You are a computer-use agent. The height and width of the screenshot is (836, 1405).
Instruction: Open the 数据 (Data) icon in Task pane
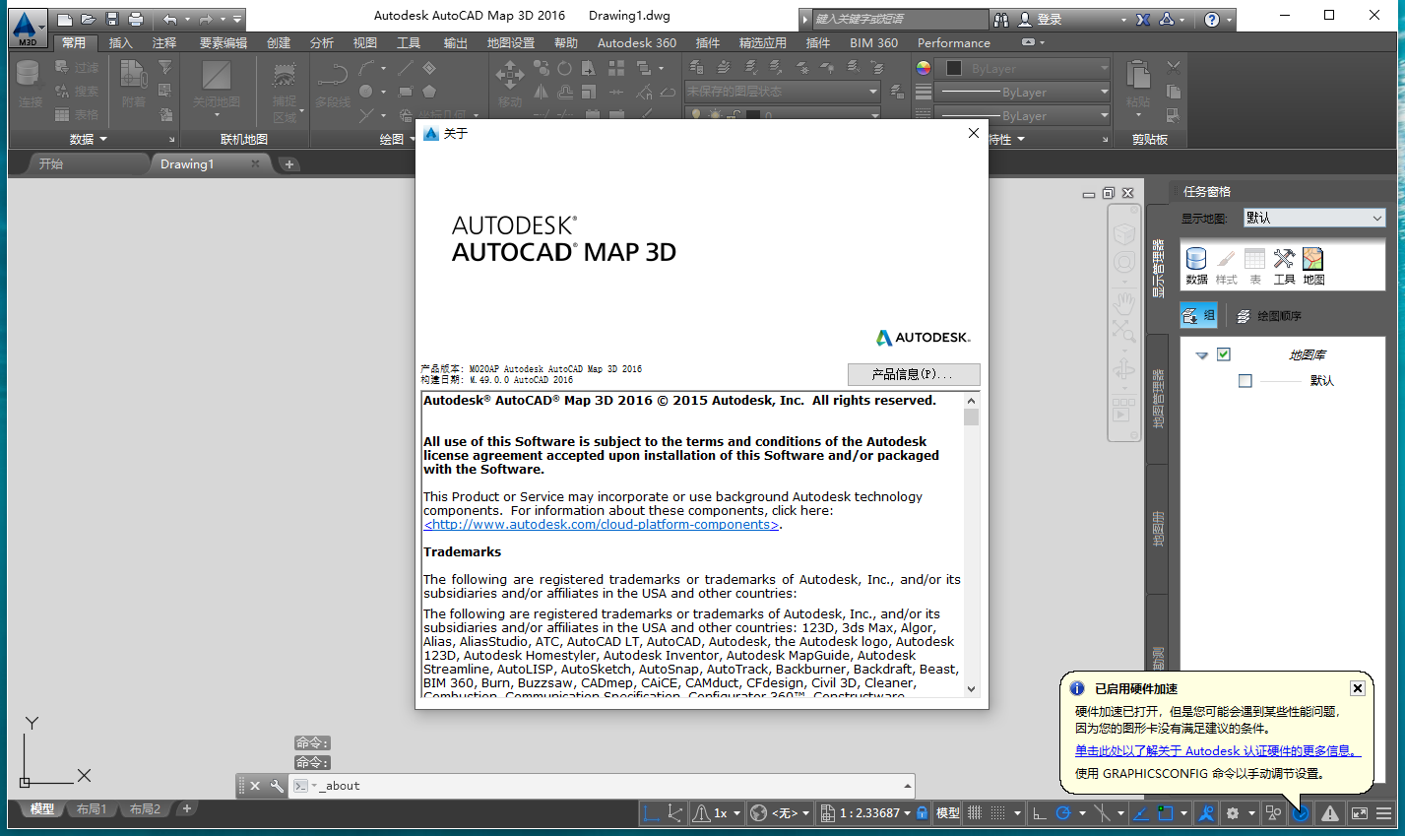[x=1194, y=259]
